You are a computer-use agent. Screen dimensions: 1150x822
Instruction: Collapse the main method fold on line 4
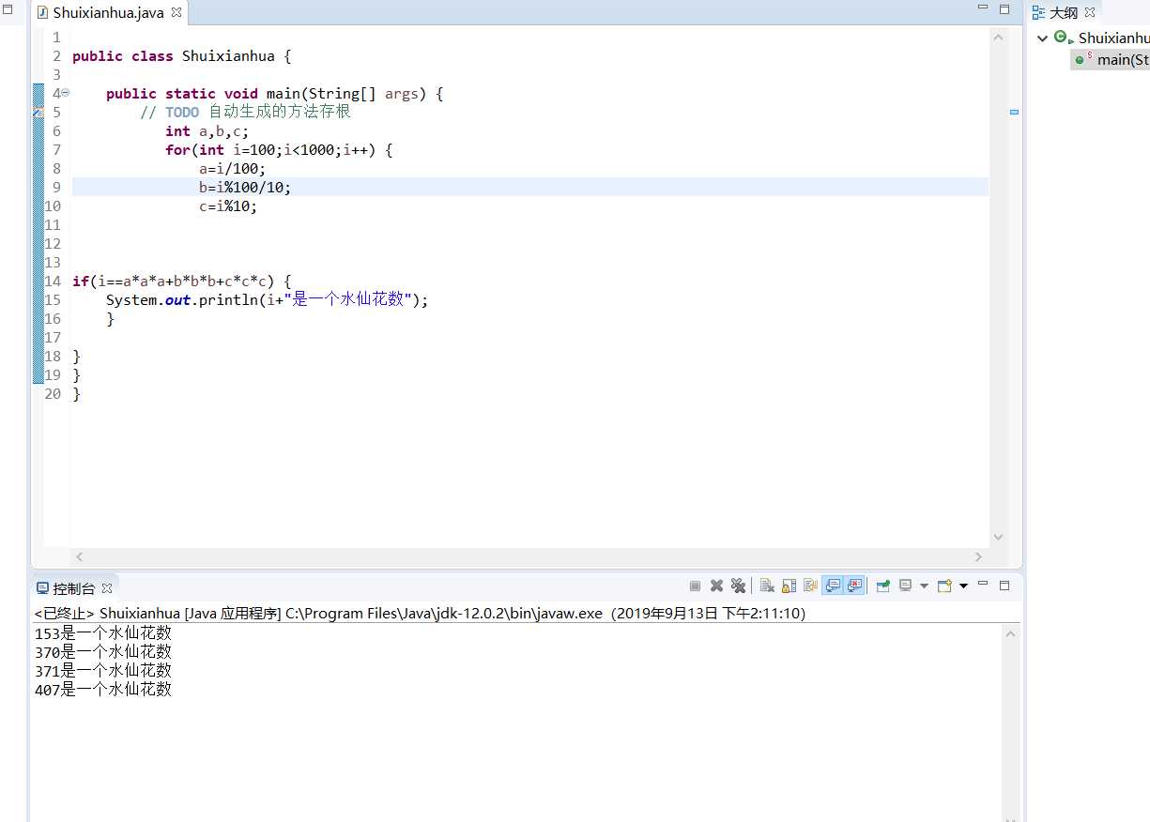point(65,93)
